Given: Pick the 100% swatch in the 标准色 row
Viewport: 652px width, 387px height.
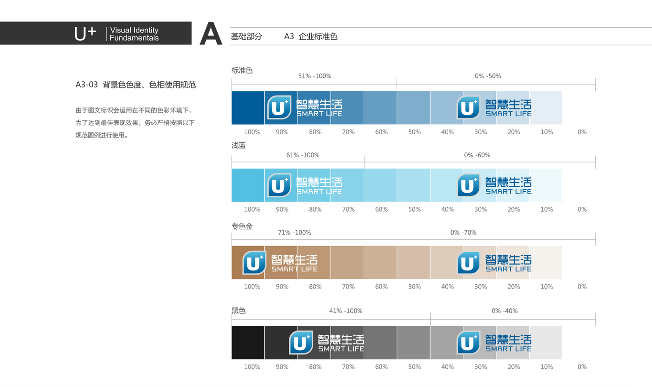Looking at the screenshot, I should click(x=248, y=108).
